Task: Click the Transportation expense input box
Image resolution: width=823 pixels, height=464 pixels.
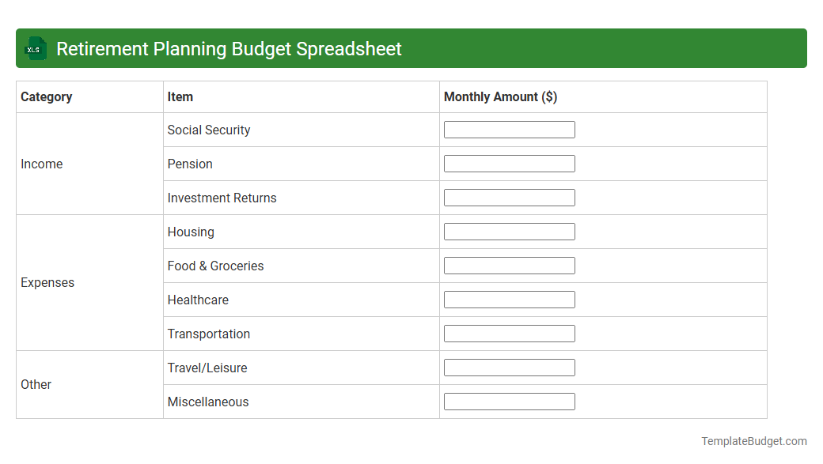Action: point(509,333)
